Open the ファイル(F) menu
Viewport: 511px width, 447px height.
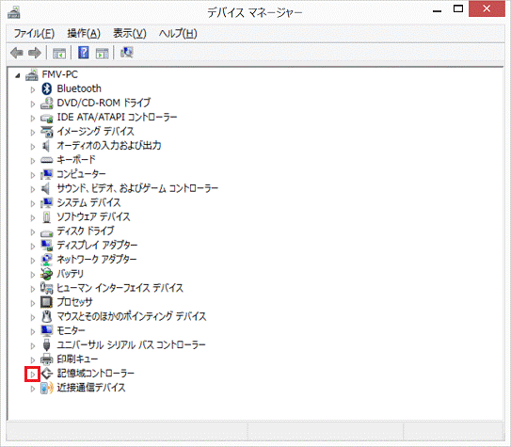pyautogui.click(x=34, y=34)
